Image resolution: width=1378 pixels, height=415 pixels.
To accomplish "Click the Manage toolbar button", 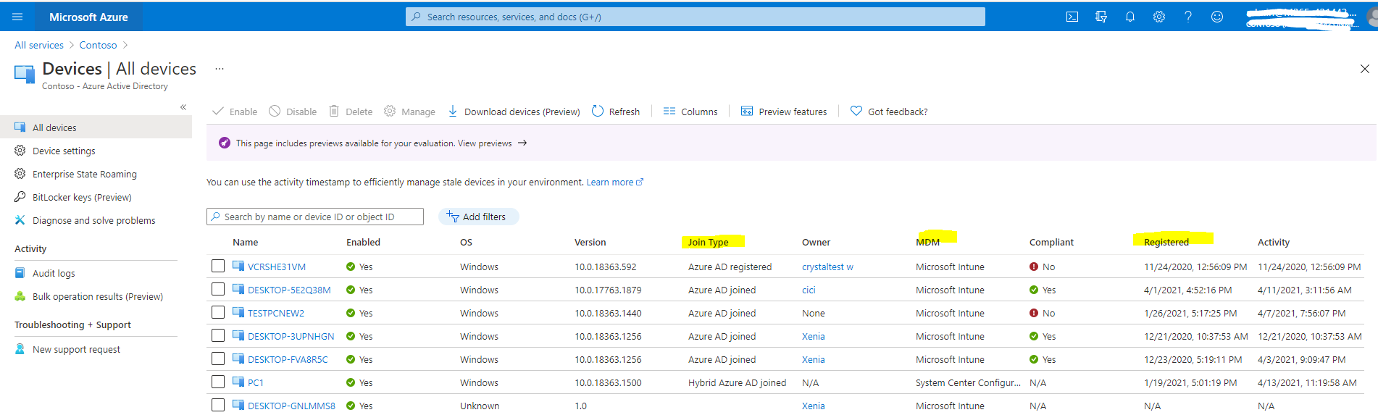I will click(409, 112).
